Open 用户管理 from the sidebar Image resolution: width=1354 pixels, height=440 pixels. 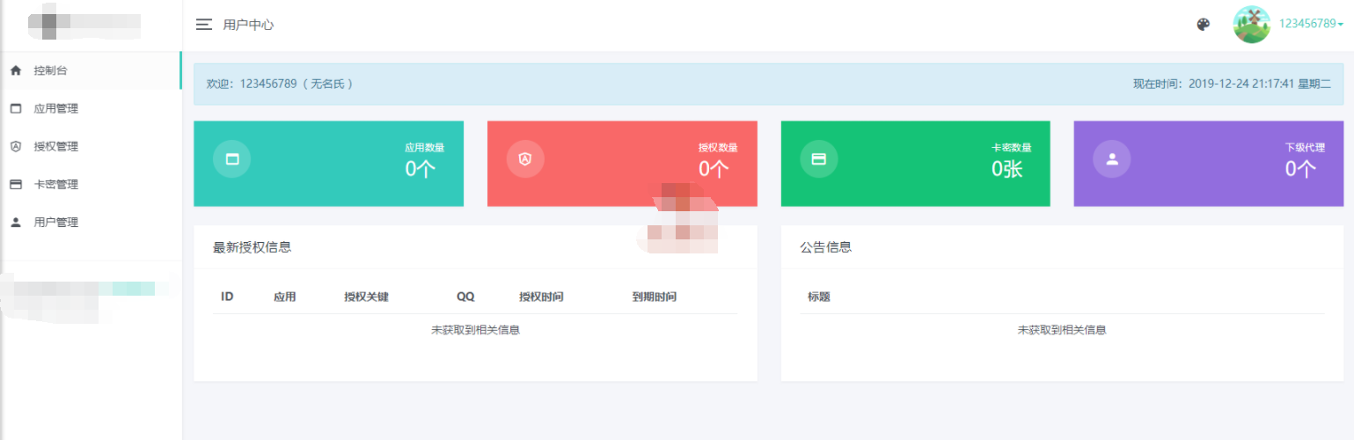tap(56, 222)
